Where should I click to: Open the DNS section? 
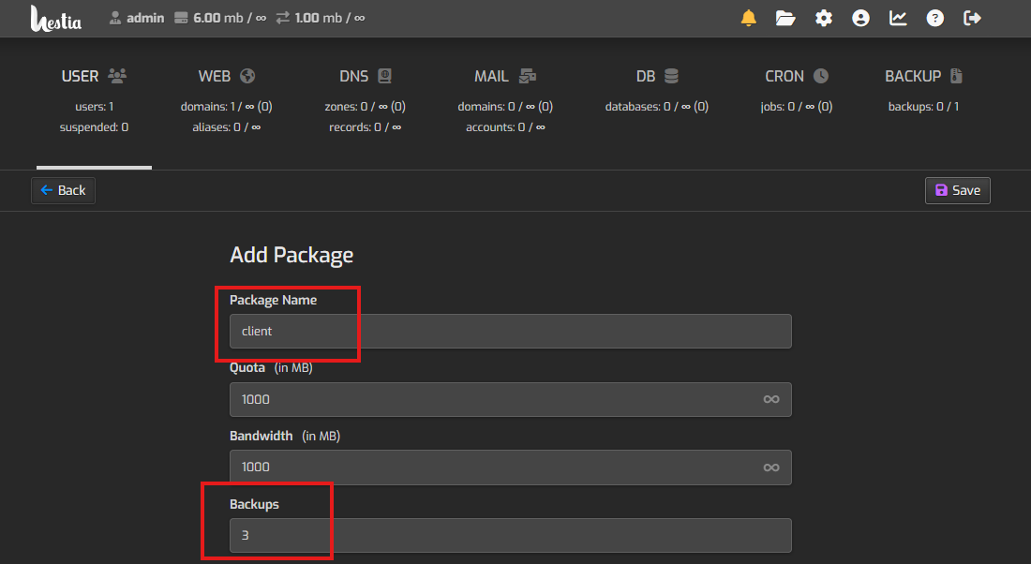pos(366,77)
